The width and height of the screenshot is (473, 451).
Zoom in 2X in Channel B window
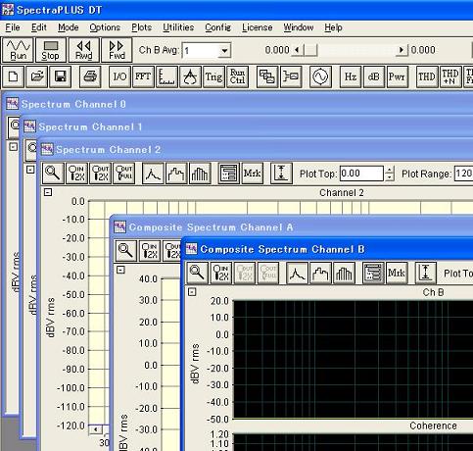(221, 273)
